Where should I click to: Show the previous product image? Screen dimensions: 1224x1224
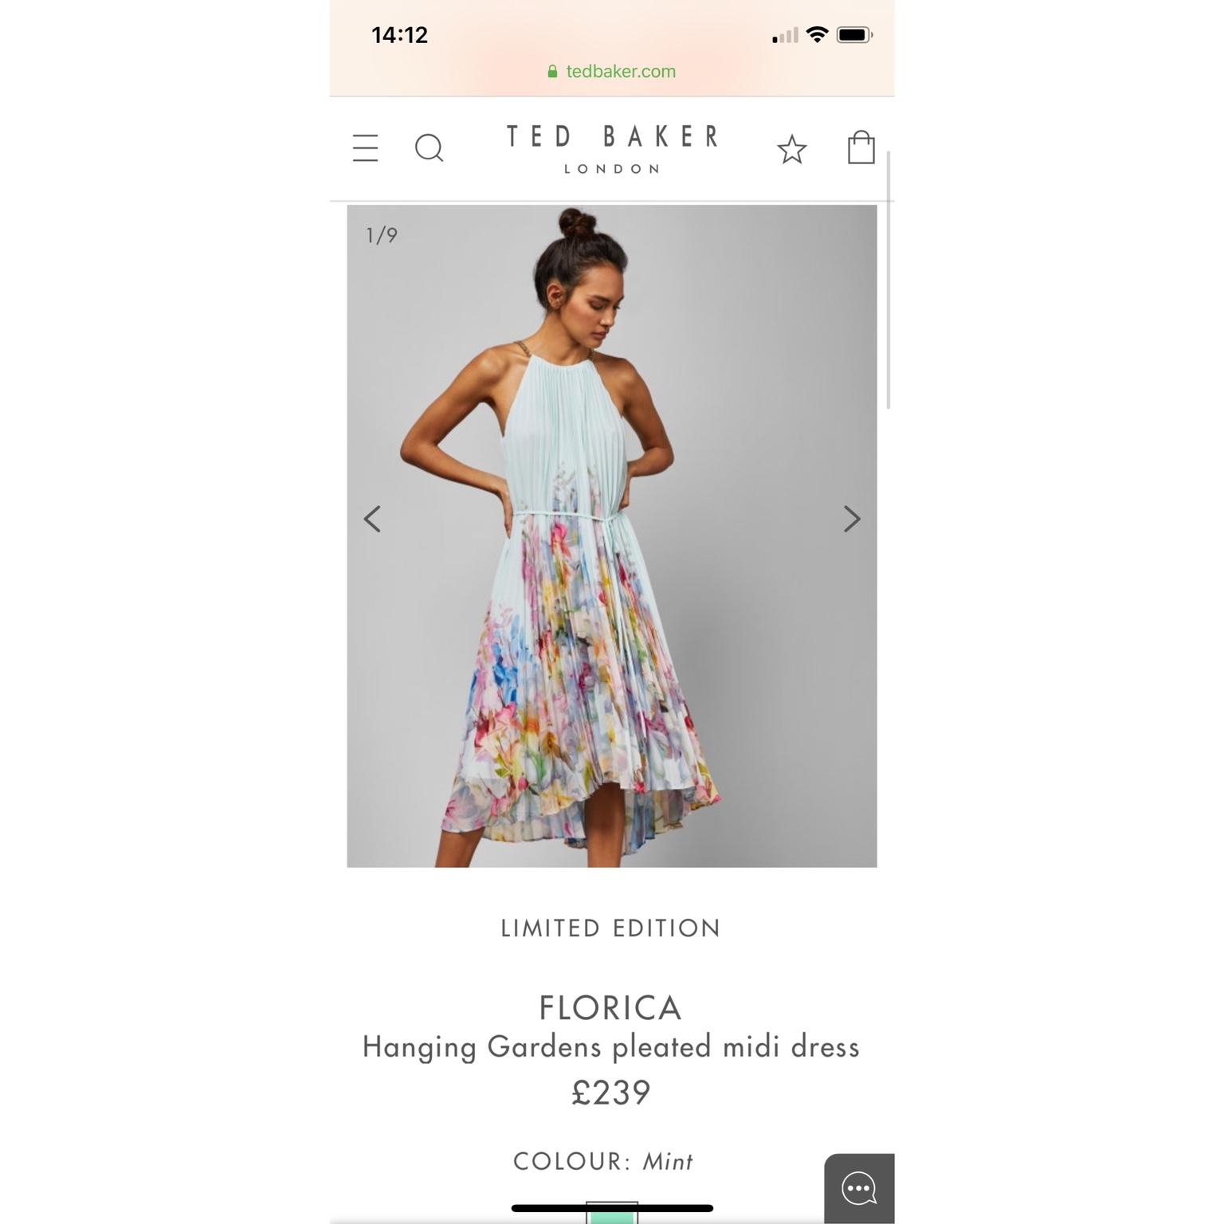pyautogui.click(x=372, y=519)
